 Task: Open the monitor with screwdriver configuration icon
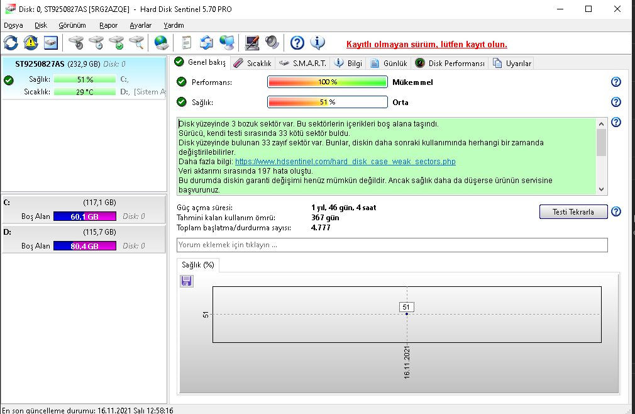252,43
